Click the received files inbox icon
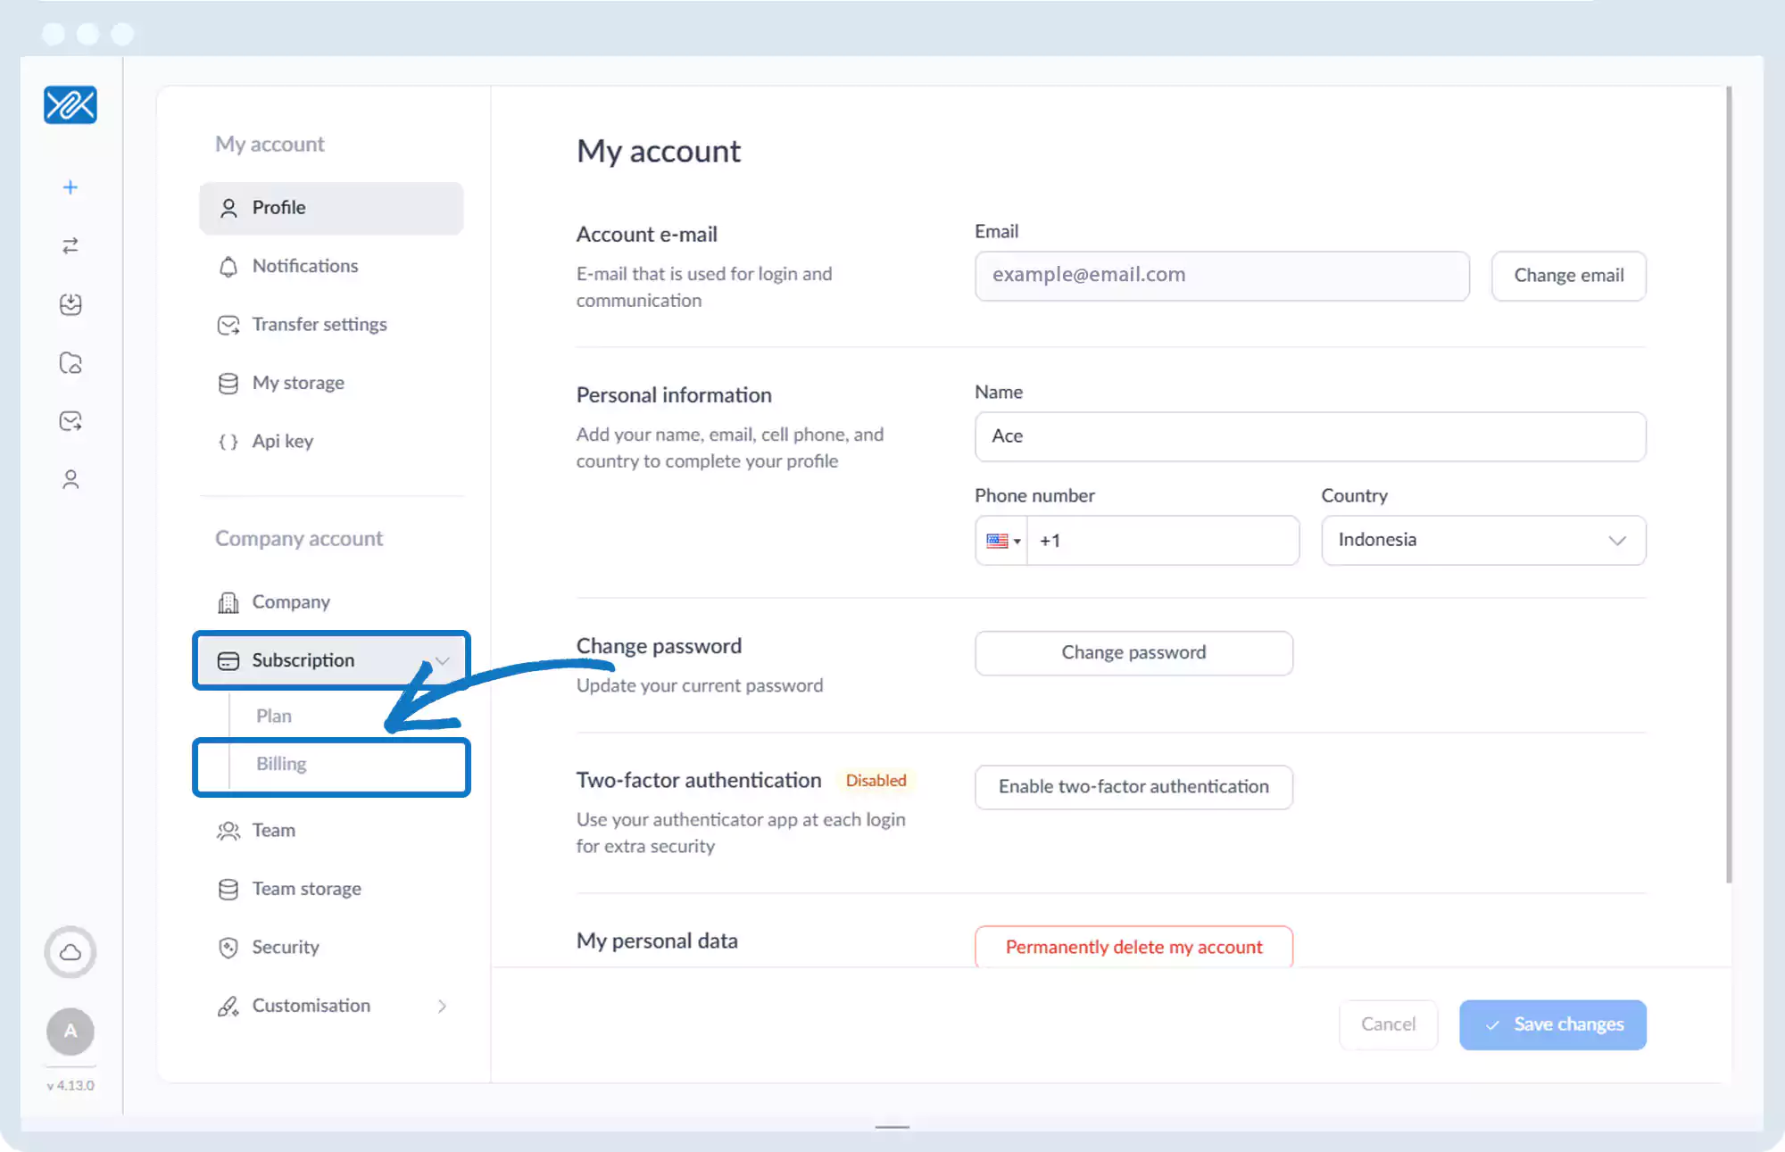 71,304
